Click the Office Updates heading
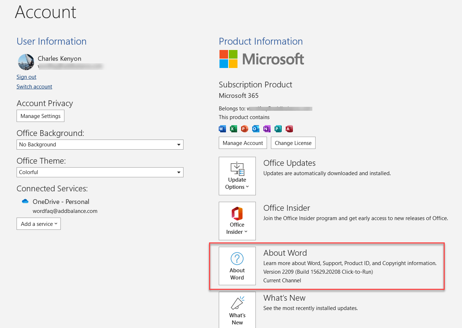Screen dimensions: 462x328 click(289, 163)
